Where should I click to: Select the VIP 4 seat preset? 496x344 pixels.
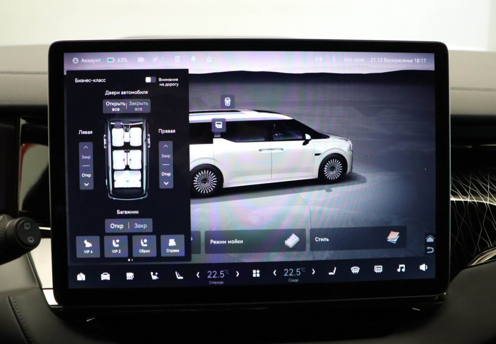pos(88,246)
